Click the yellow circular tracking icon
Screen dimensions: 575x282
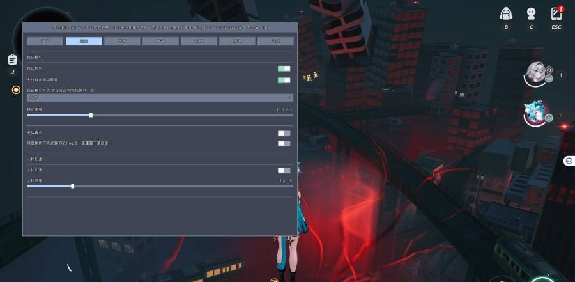click(16, 90)
